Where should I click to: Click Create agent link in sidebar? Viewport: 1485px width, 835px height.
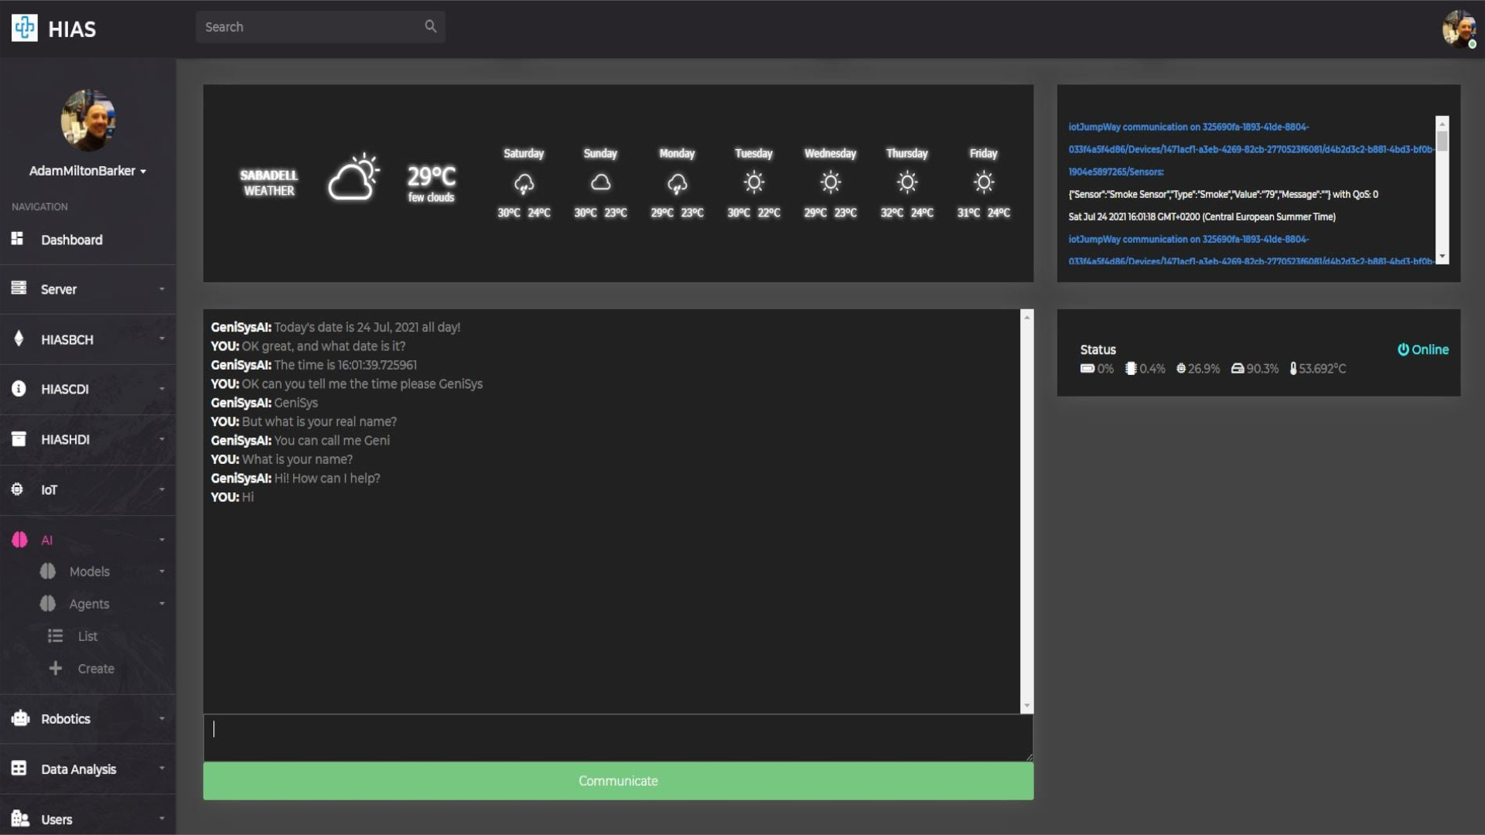tap(96, 669)
